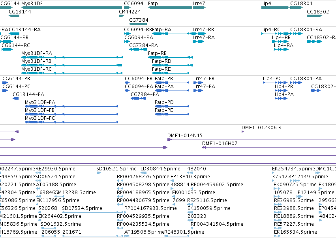
Task: Click the Fatp gene label
Action: [x=153, y=4]
